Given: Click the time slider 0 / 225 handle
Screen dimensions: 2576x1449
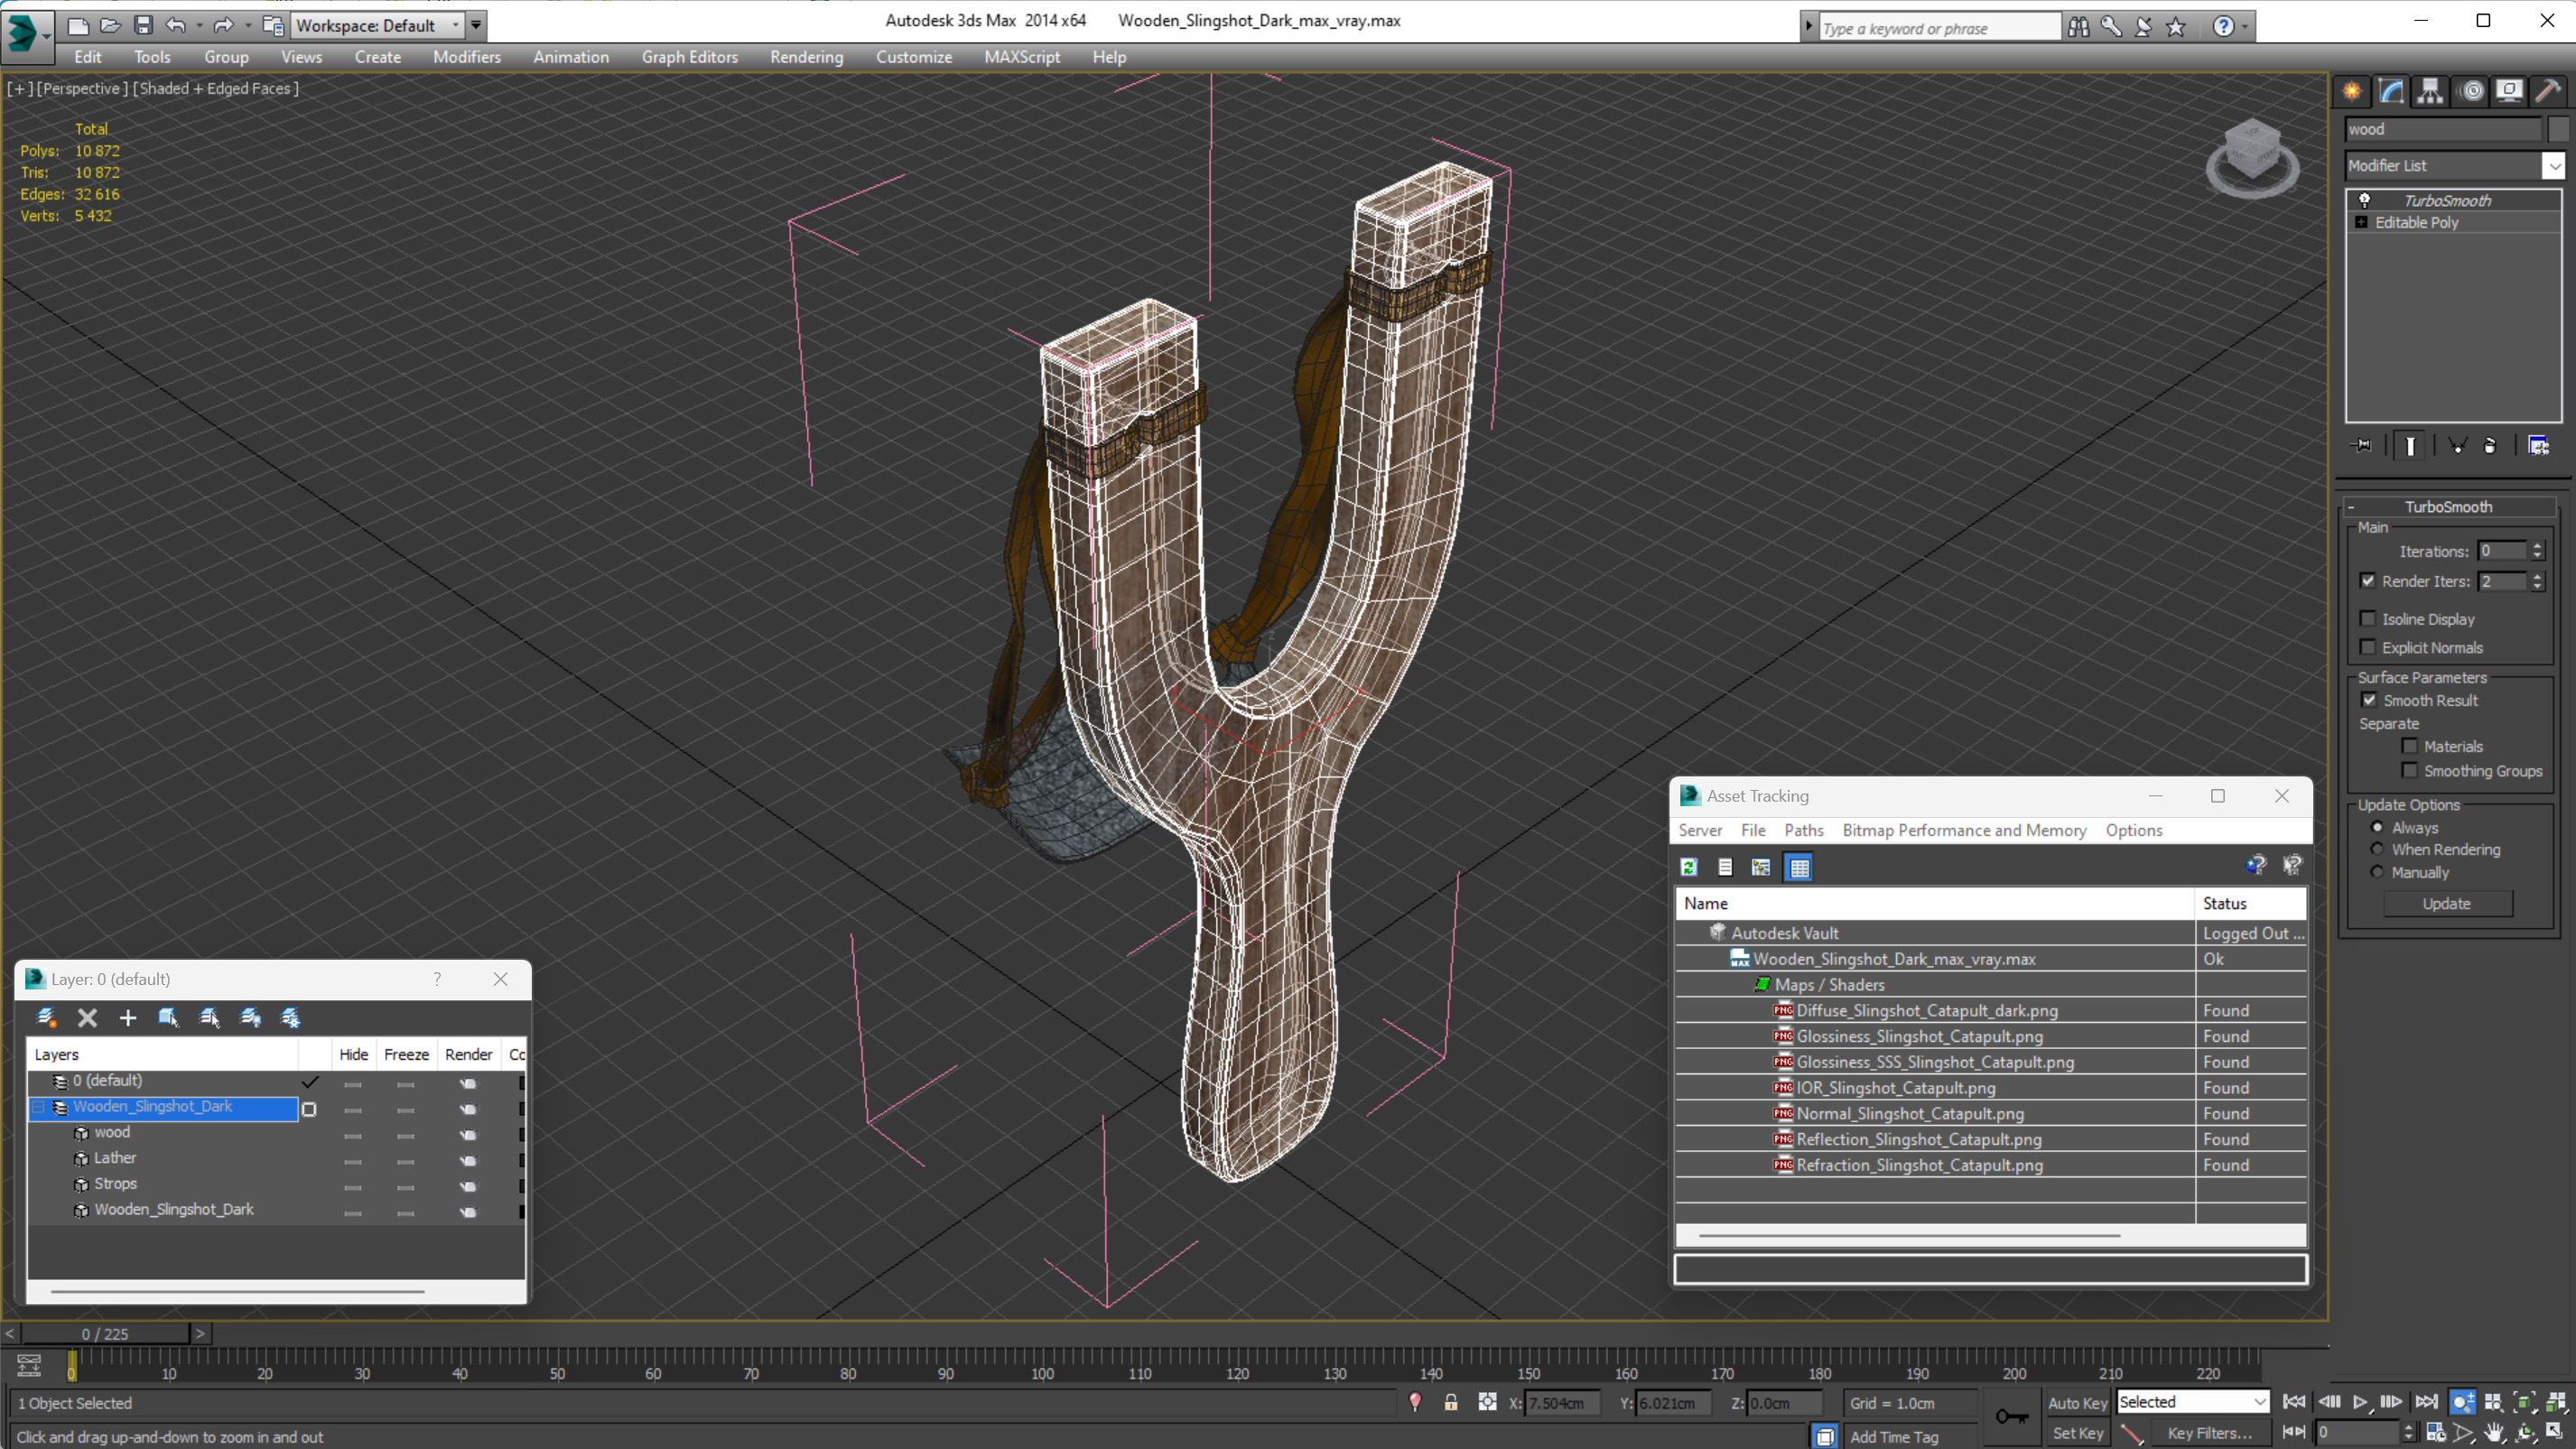Looking at the screenshot, I should tap(105, 1333).
